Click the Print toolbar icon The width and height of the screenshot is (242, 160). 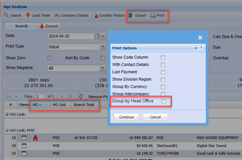[x=153, y=15]
